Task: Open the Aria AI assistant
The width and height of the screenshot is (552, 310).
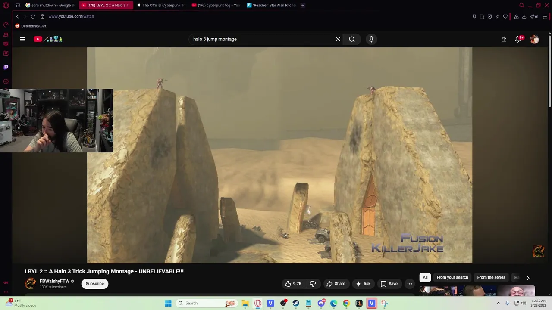Action: pos(534,16)
